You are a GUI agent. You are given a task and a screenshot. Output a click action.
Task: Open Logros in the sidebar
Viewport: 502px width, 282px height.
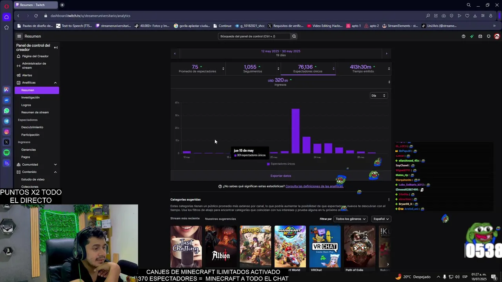pyautogui.click(x=26, y=105)
